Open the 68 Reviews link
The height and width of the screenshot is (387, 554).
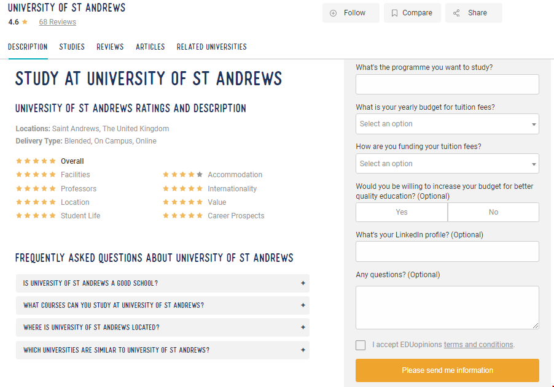(58, 22)
